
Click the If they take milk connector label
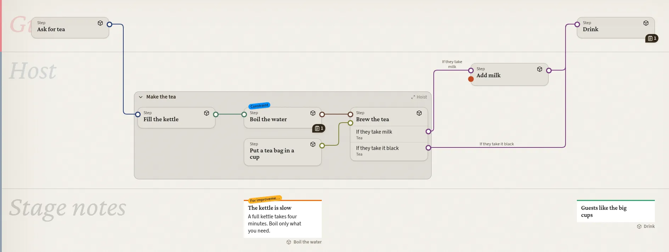pyautogui.click(x=452, y=64)
